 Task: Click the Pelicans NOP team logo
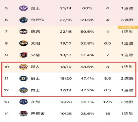23,32
